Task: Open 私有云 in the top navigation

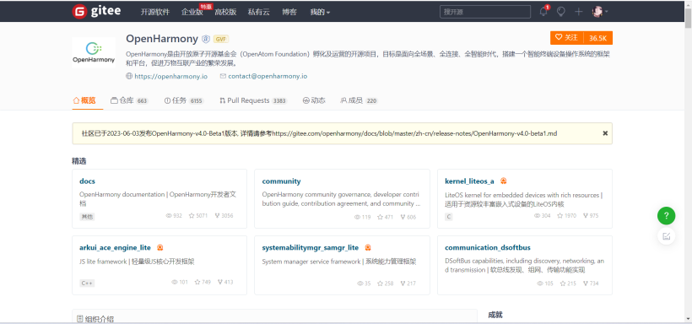Action: point(258,12)
